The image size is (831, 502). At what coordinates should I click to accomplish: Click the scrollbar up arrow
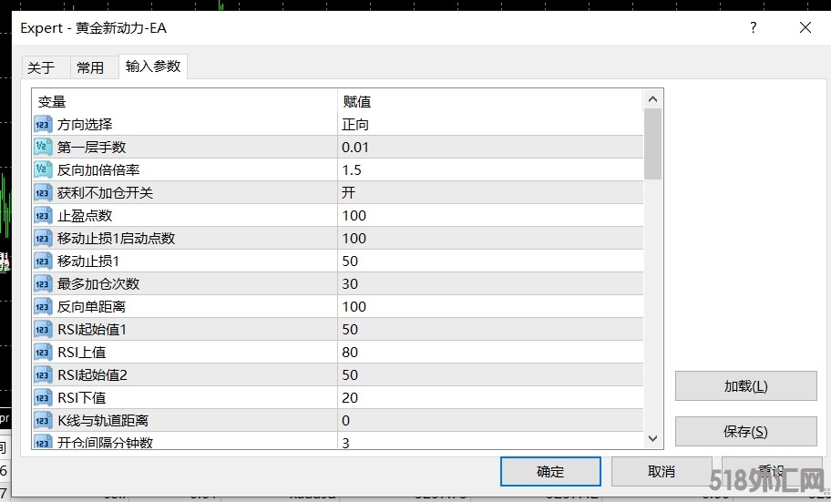pyautogui.click(x=653, y=99)
